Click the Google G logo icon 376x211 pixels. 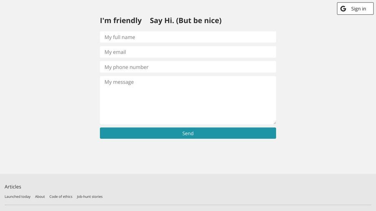tap(343, 9)
